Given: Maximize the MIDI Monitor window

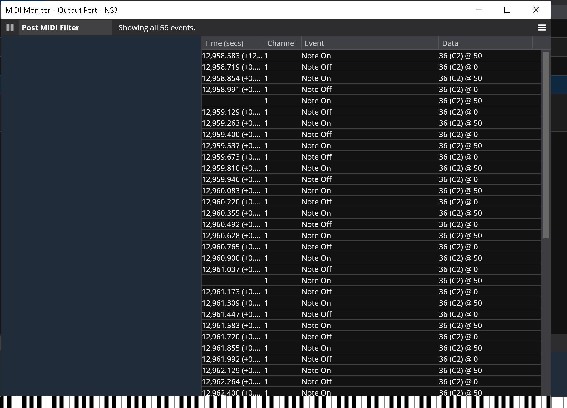Looking at the screenshot, I should point(507,10).
